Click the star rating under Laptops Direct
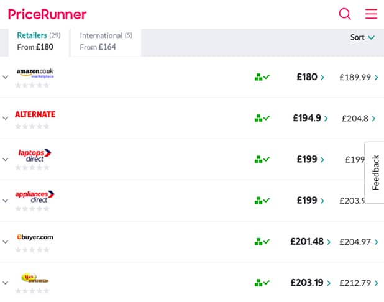Screen dimensions: 384x302 32,168
